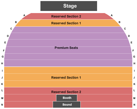137x109 pixels.
Task: Click lower Reserved Section 1 label in row J
Action: click(x=66, y=78)
